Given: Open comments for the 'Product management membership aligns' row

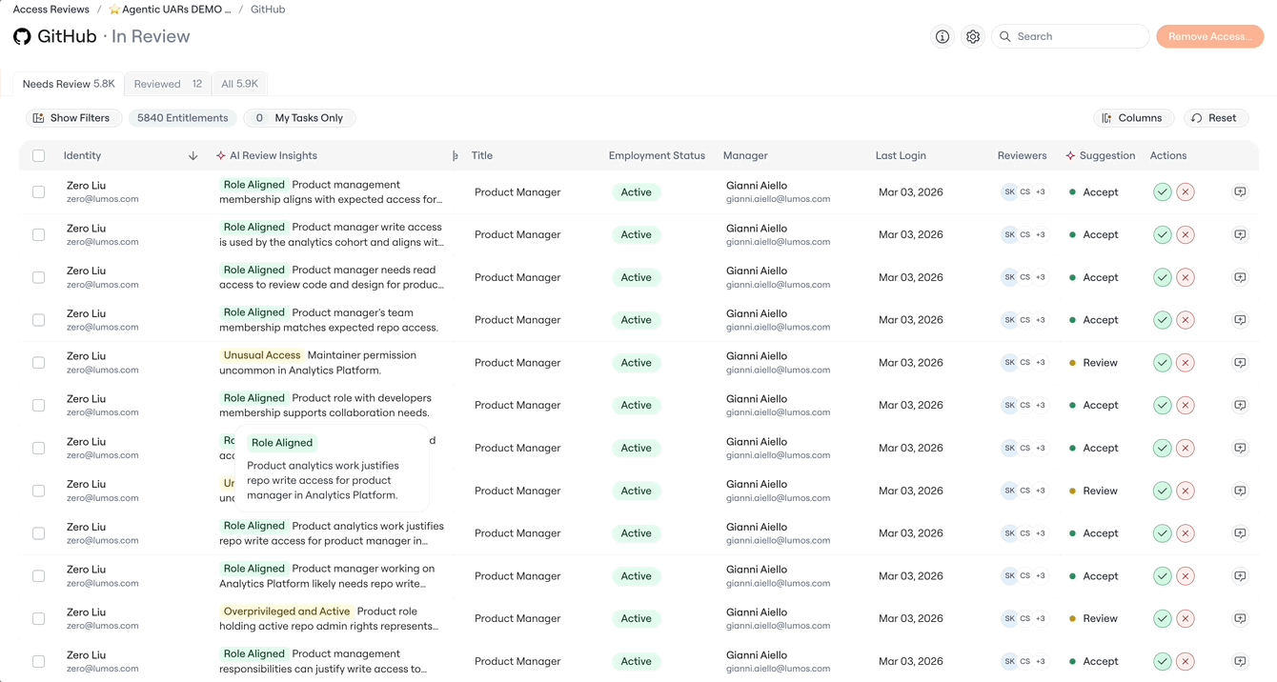Looking at the screenshot, I should [1240, 192].
